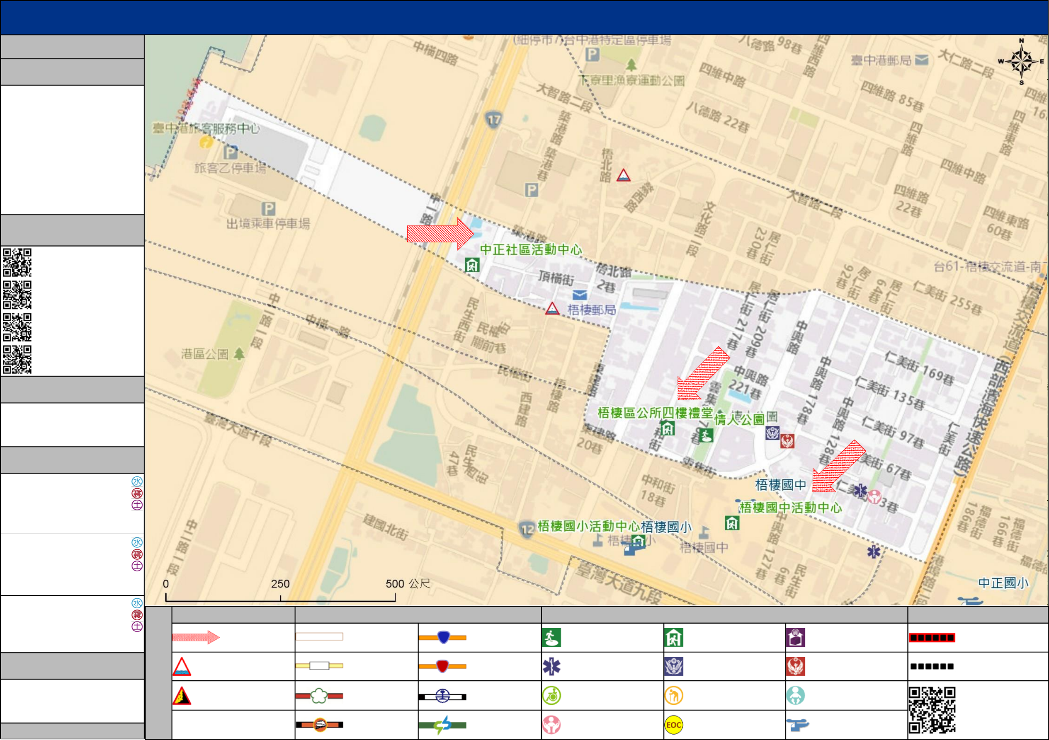Click the 梧棲區公所四樓禮堂 label
This screenshot has width=1049, height=740.
pyautogui.click(x=655, y=413)
